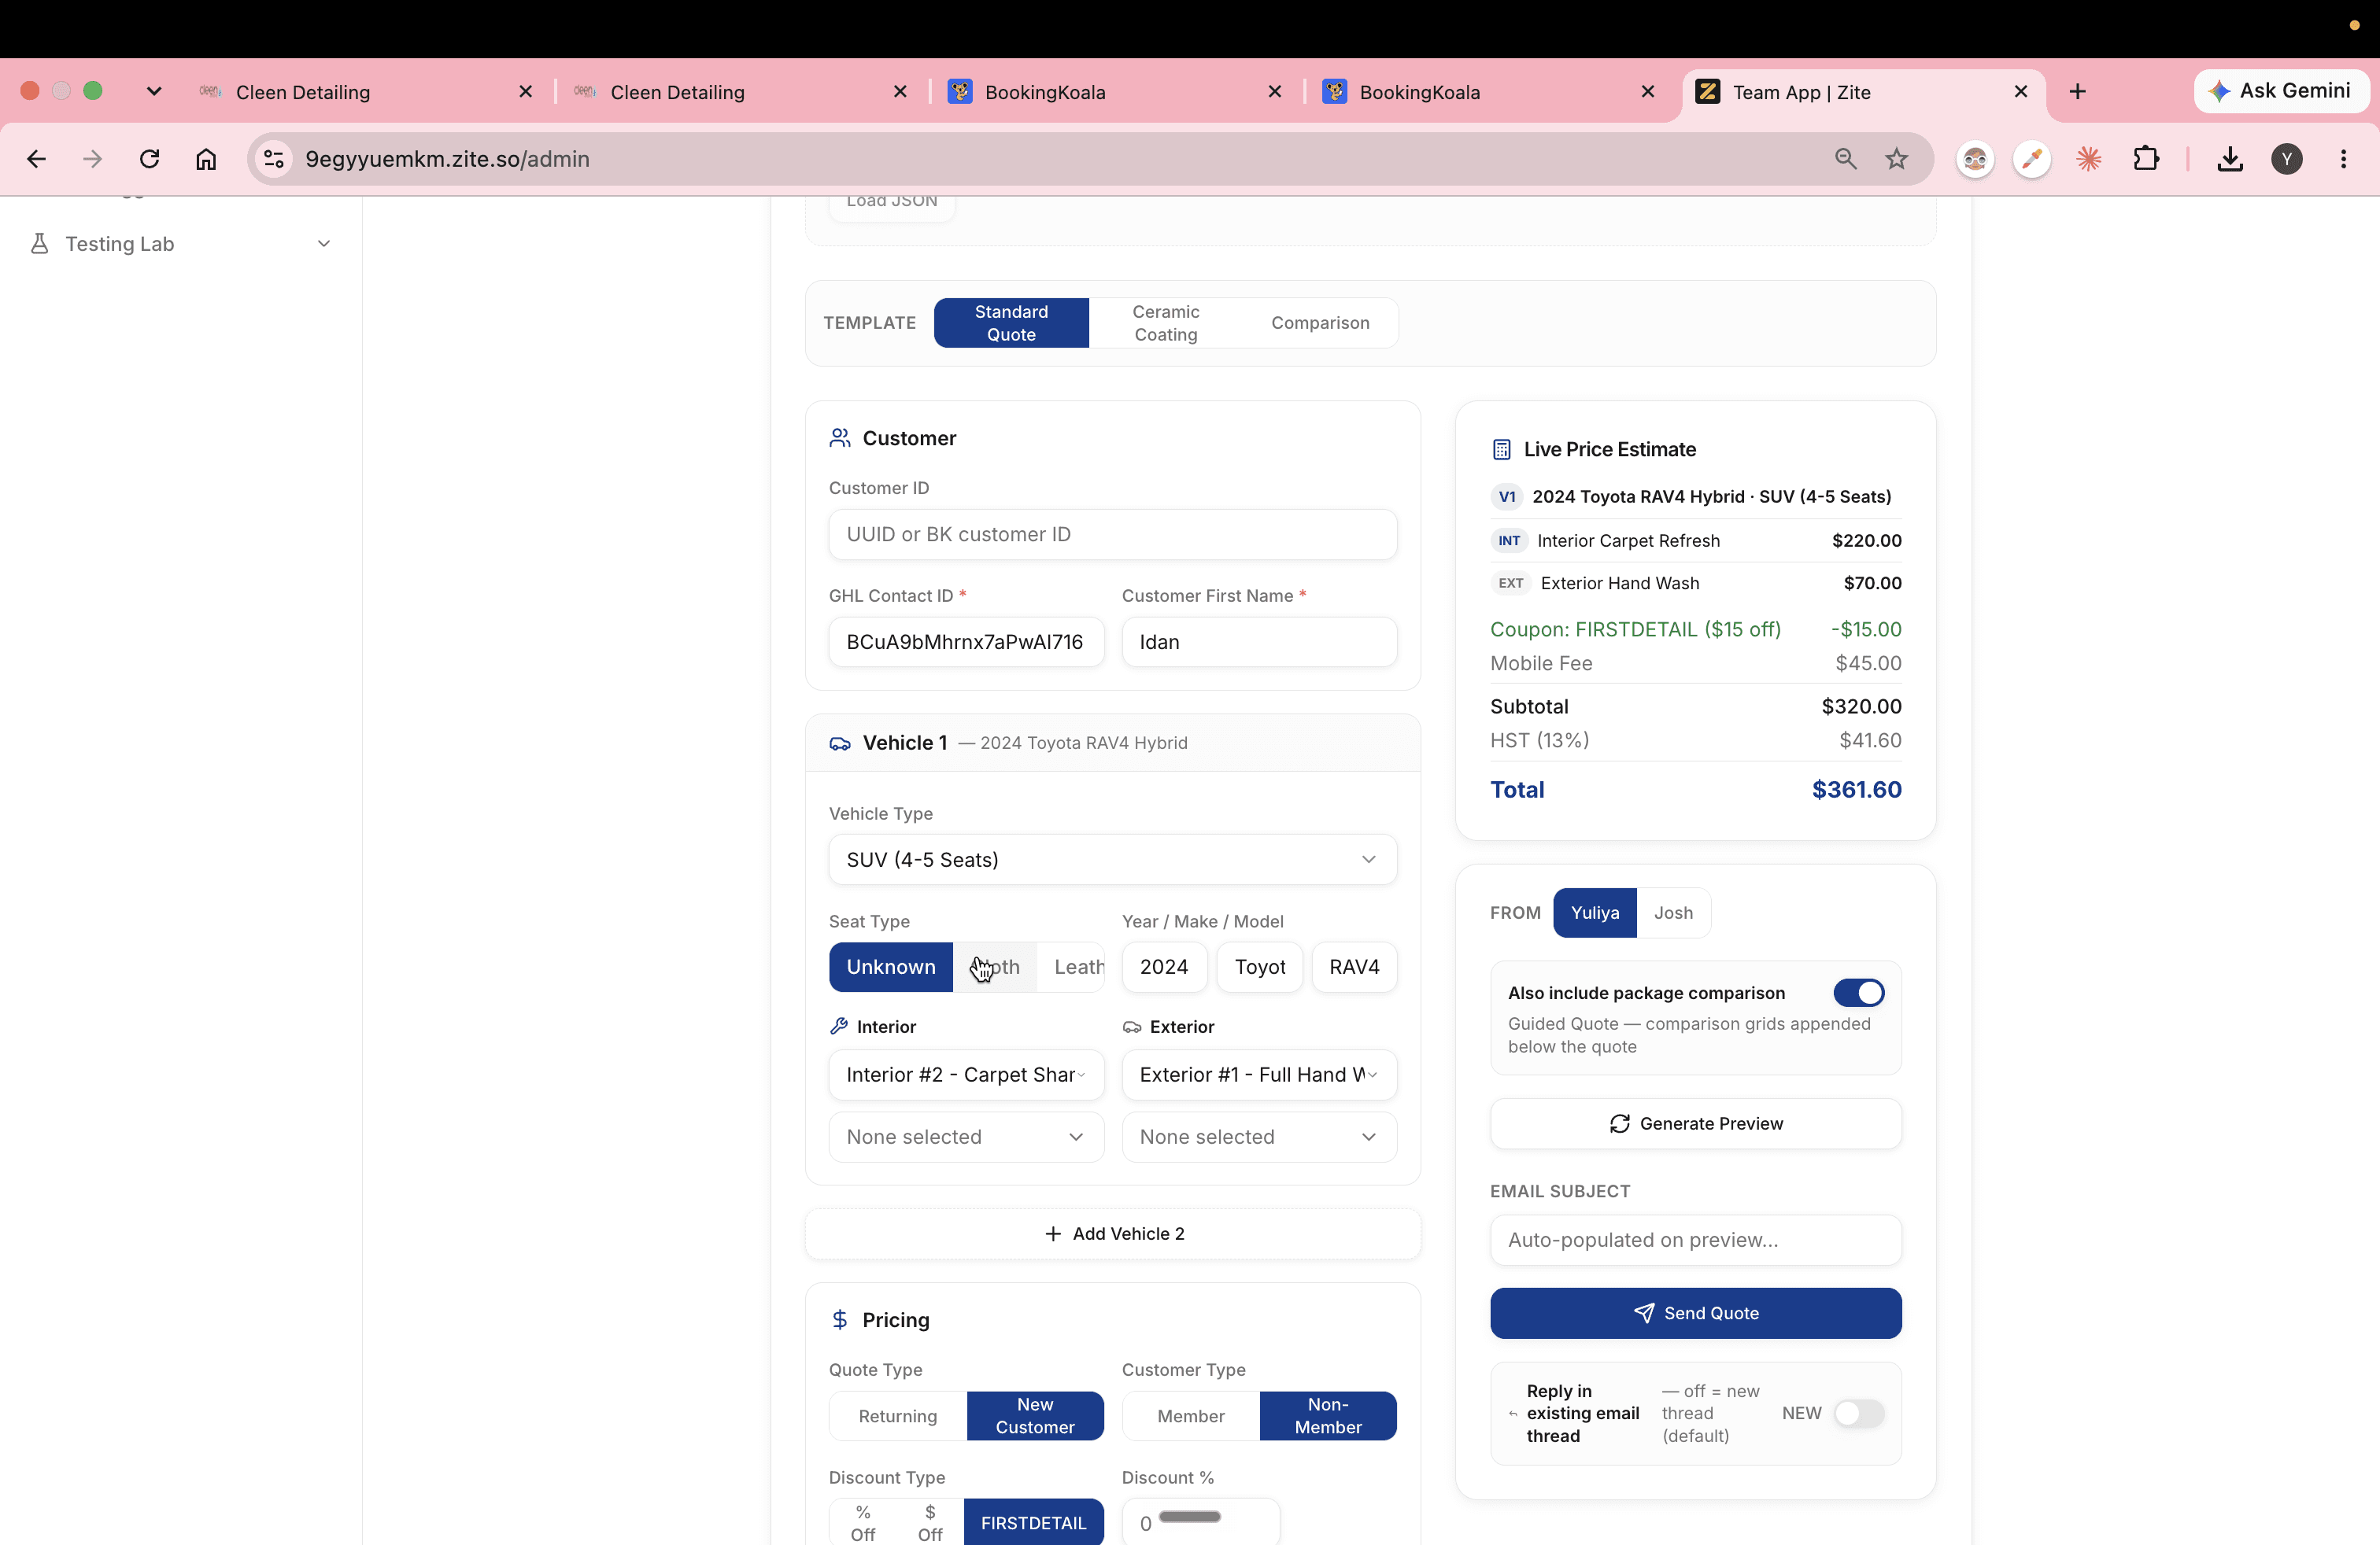Viewport: 2380px width, 1545px height.
Task: Click the Customer First Name field
Action: [1259, 642]
